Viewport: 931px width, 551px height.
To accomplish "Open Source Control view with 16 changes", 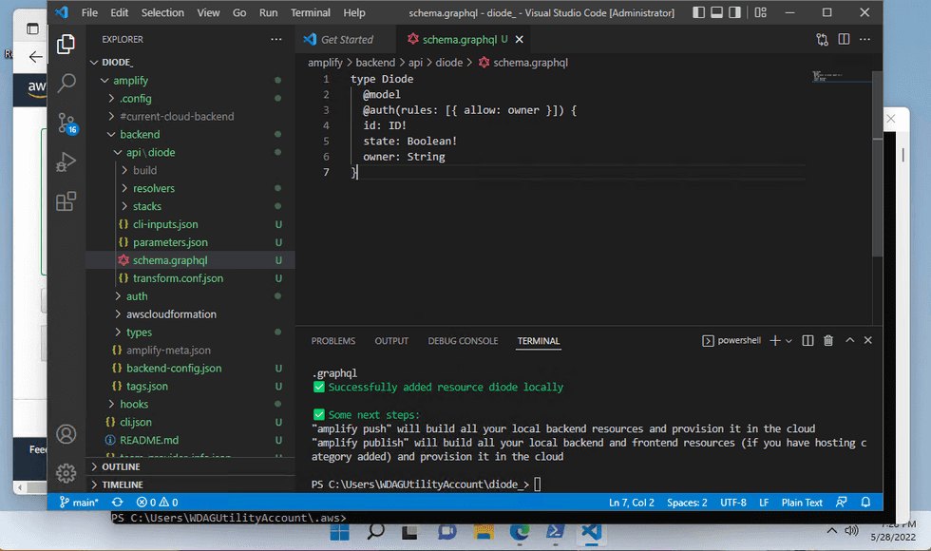I will point(66,123).
